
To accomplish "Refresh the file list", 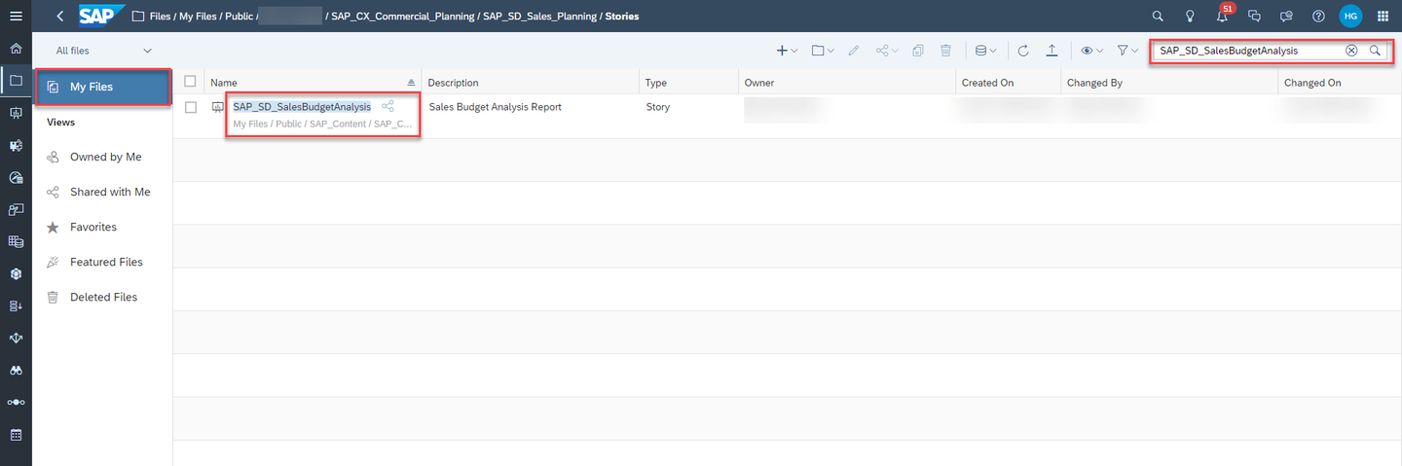I will pos(1023,51).
